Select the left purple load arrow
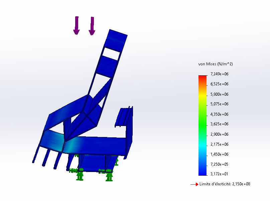Viewport: 270px width, 201px height. click(77, 26)
